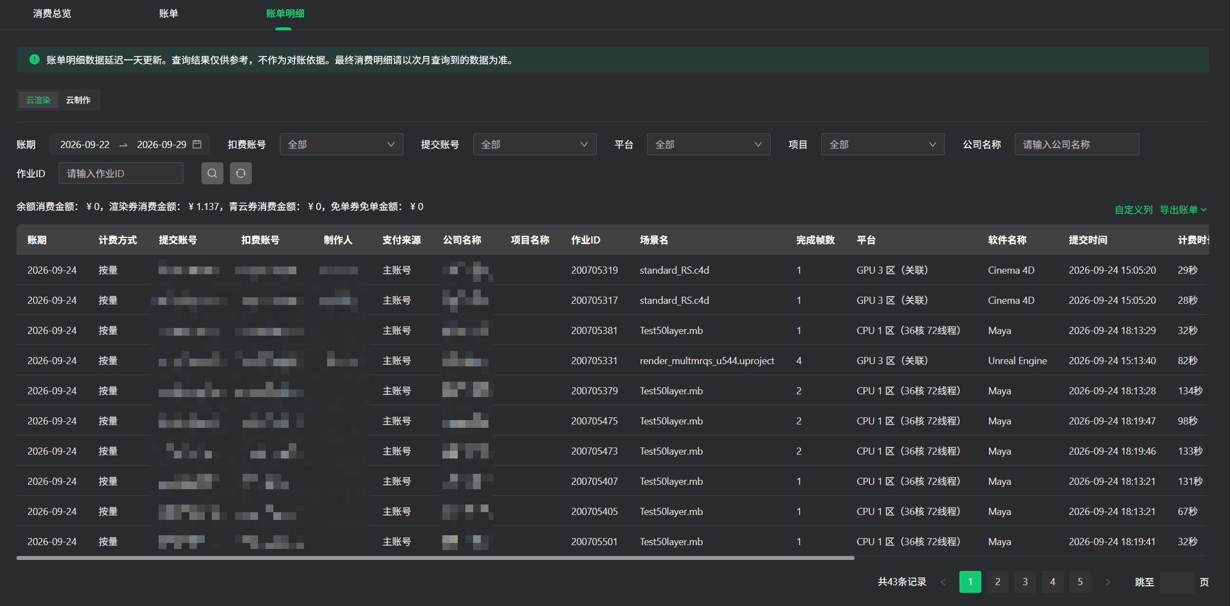Switch to the 云制作 segment

click(x=78, y=100)
